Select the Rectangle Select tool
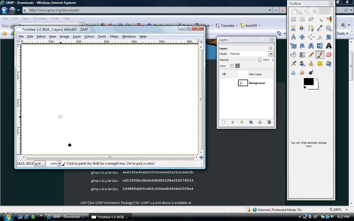The height and width of the screenshot is (221, 354). pos(293,19)
